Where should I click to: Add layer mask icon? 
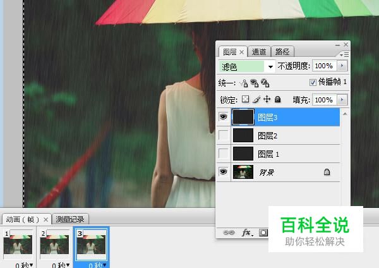263,233
